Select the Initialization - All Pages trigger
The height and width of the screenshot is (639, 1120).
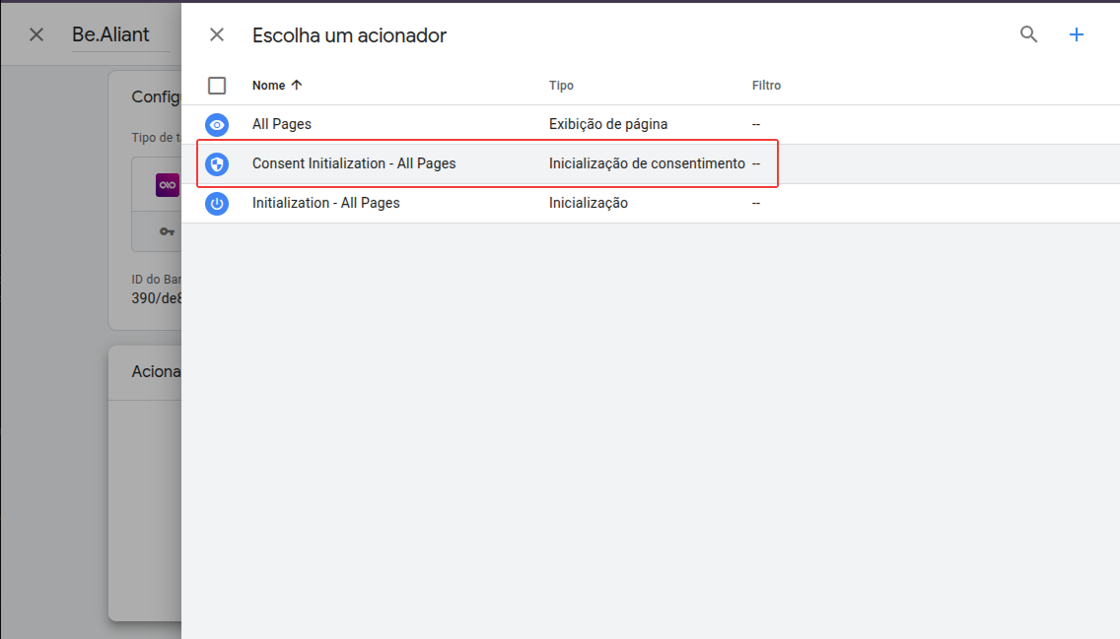(324, 203)
